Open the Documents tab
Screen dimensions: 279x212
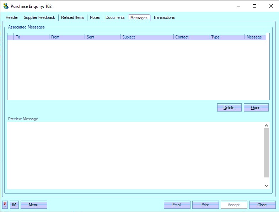[x=115, y=17]
